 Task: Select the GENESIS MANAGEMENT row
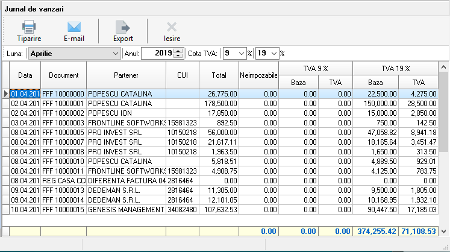(126, 210)
